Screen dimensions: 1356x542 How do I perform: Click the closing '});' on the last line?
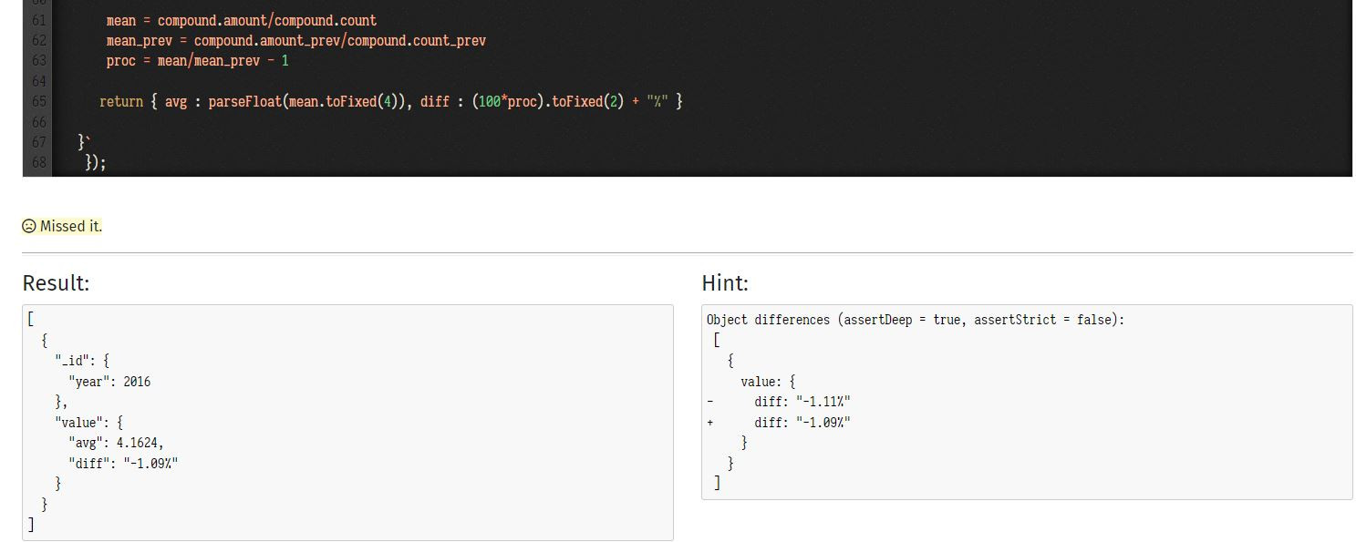(96, 162)
